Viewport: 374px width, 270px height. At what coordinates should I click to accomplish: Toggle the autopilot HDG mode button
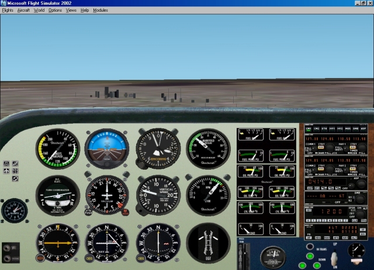(318, 237)
